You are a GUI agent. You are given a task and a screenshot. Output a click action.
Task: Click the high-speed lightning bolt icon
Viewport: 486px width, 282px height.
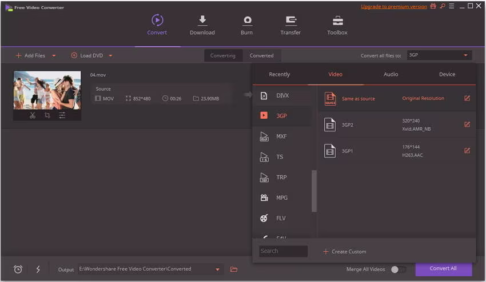point(38,269)
